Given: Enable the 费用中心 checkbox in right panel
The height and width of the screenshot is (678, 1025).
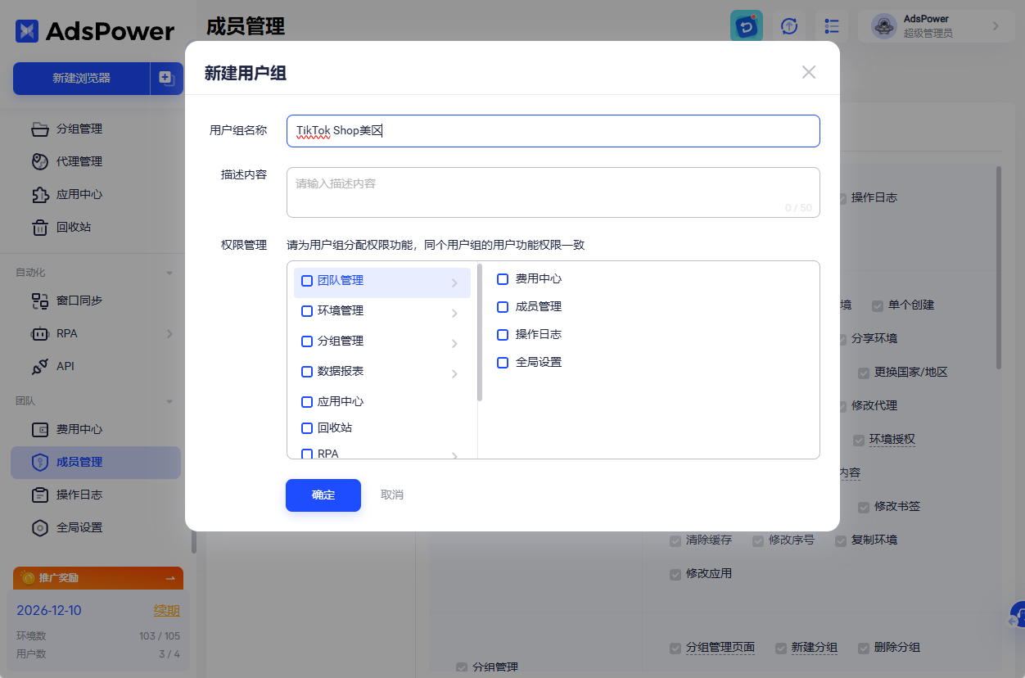Looking at the screenshot, I should pos(503,279).
